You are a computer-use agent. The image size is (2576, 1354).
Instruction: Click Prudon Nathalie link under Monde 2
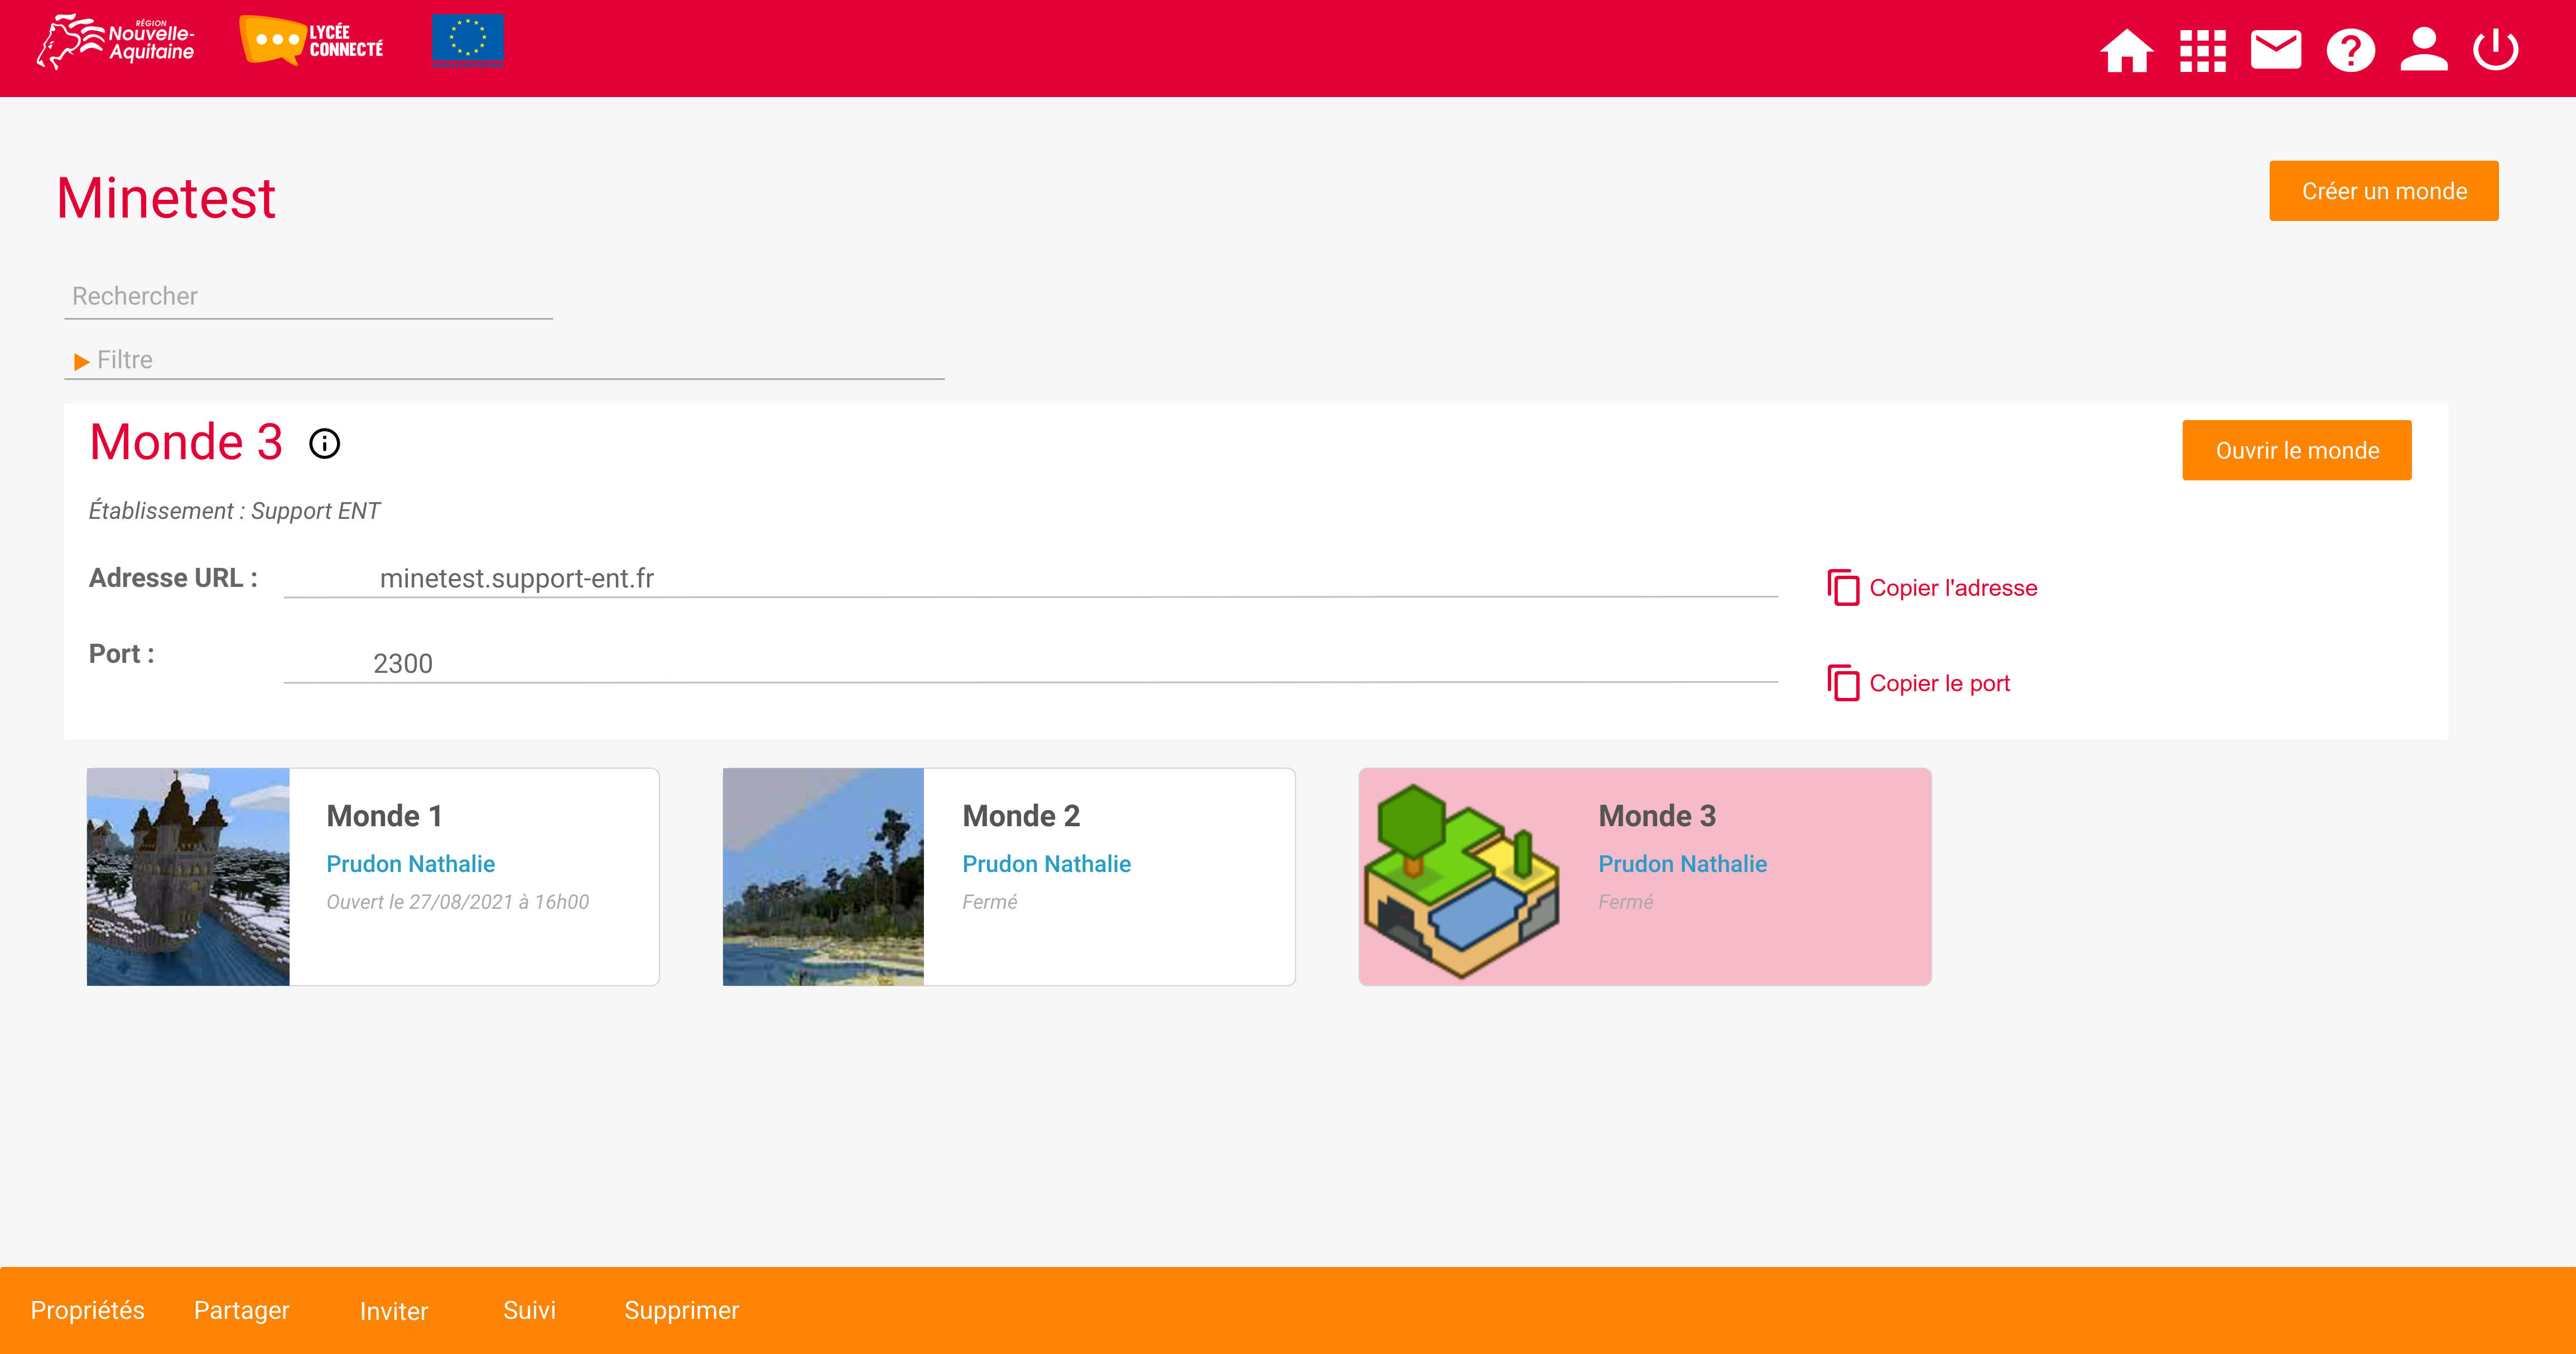tap(1046, 864)
